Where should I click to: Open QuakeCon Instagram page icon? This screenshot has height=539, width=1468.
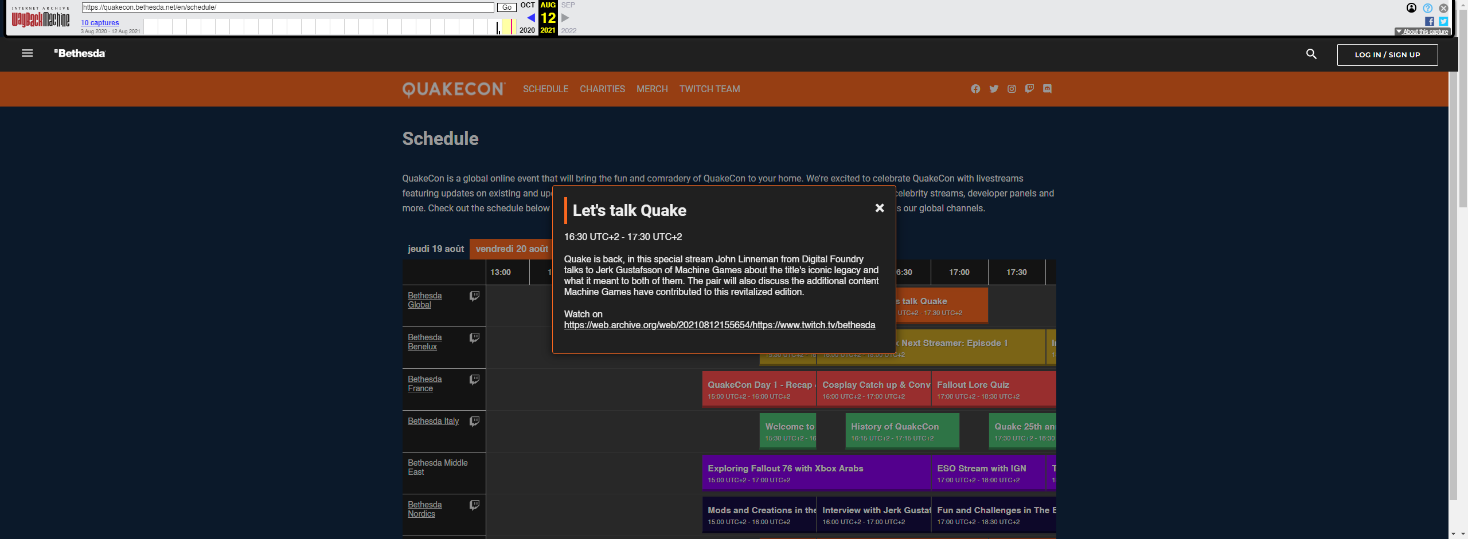point(1012,89)
